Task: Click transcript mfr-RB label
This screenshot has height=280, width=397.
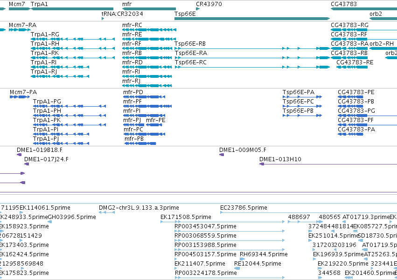Action: 132,53
